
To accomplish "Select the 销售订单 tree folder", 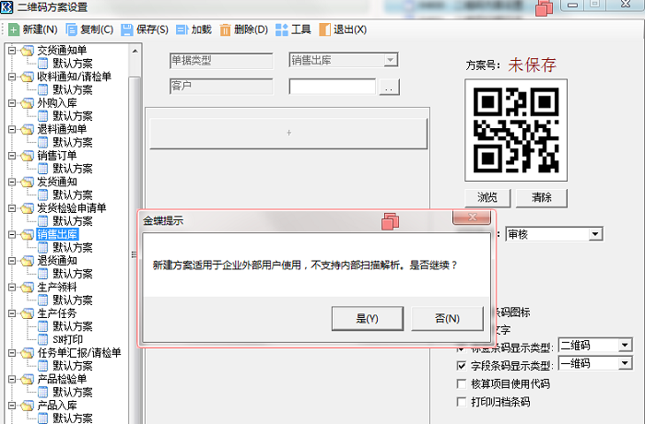I will 27,156.
